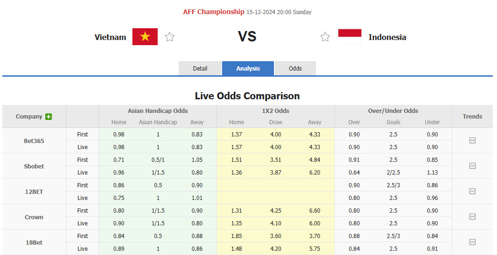Image resolution: width=497 pixels, height=255 pixels.
Task: Click Sbobet Live away win odds 6.20
Action: pyautogui.click(x=315, y=172)
